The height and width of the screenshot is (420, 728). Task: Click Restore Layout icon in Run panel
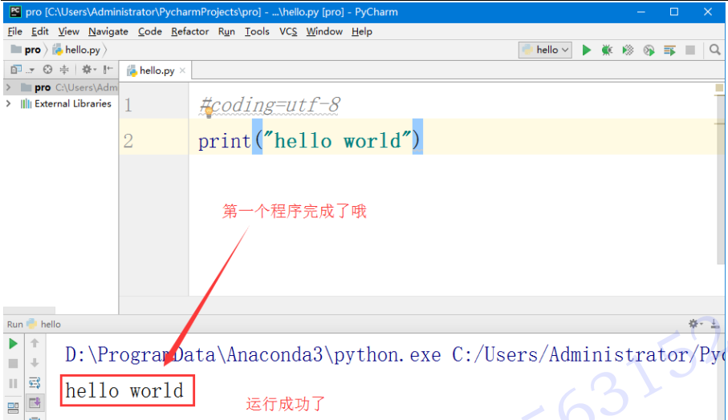tap(13, 407)
